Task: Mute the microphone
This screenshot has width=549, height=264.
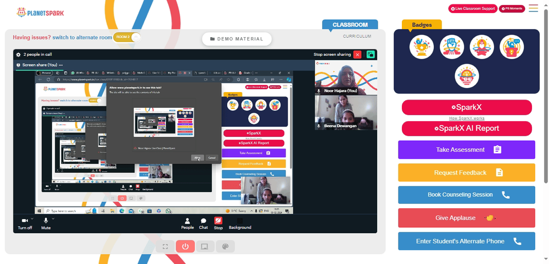Action: click(x=46, y=223)
